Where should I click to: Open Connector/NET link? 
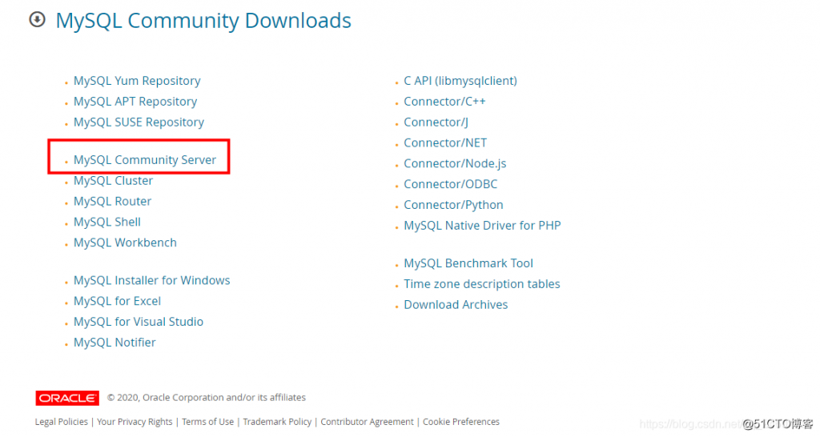click(x=445, y=142)
